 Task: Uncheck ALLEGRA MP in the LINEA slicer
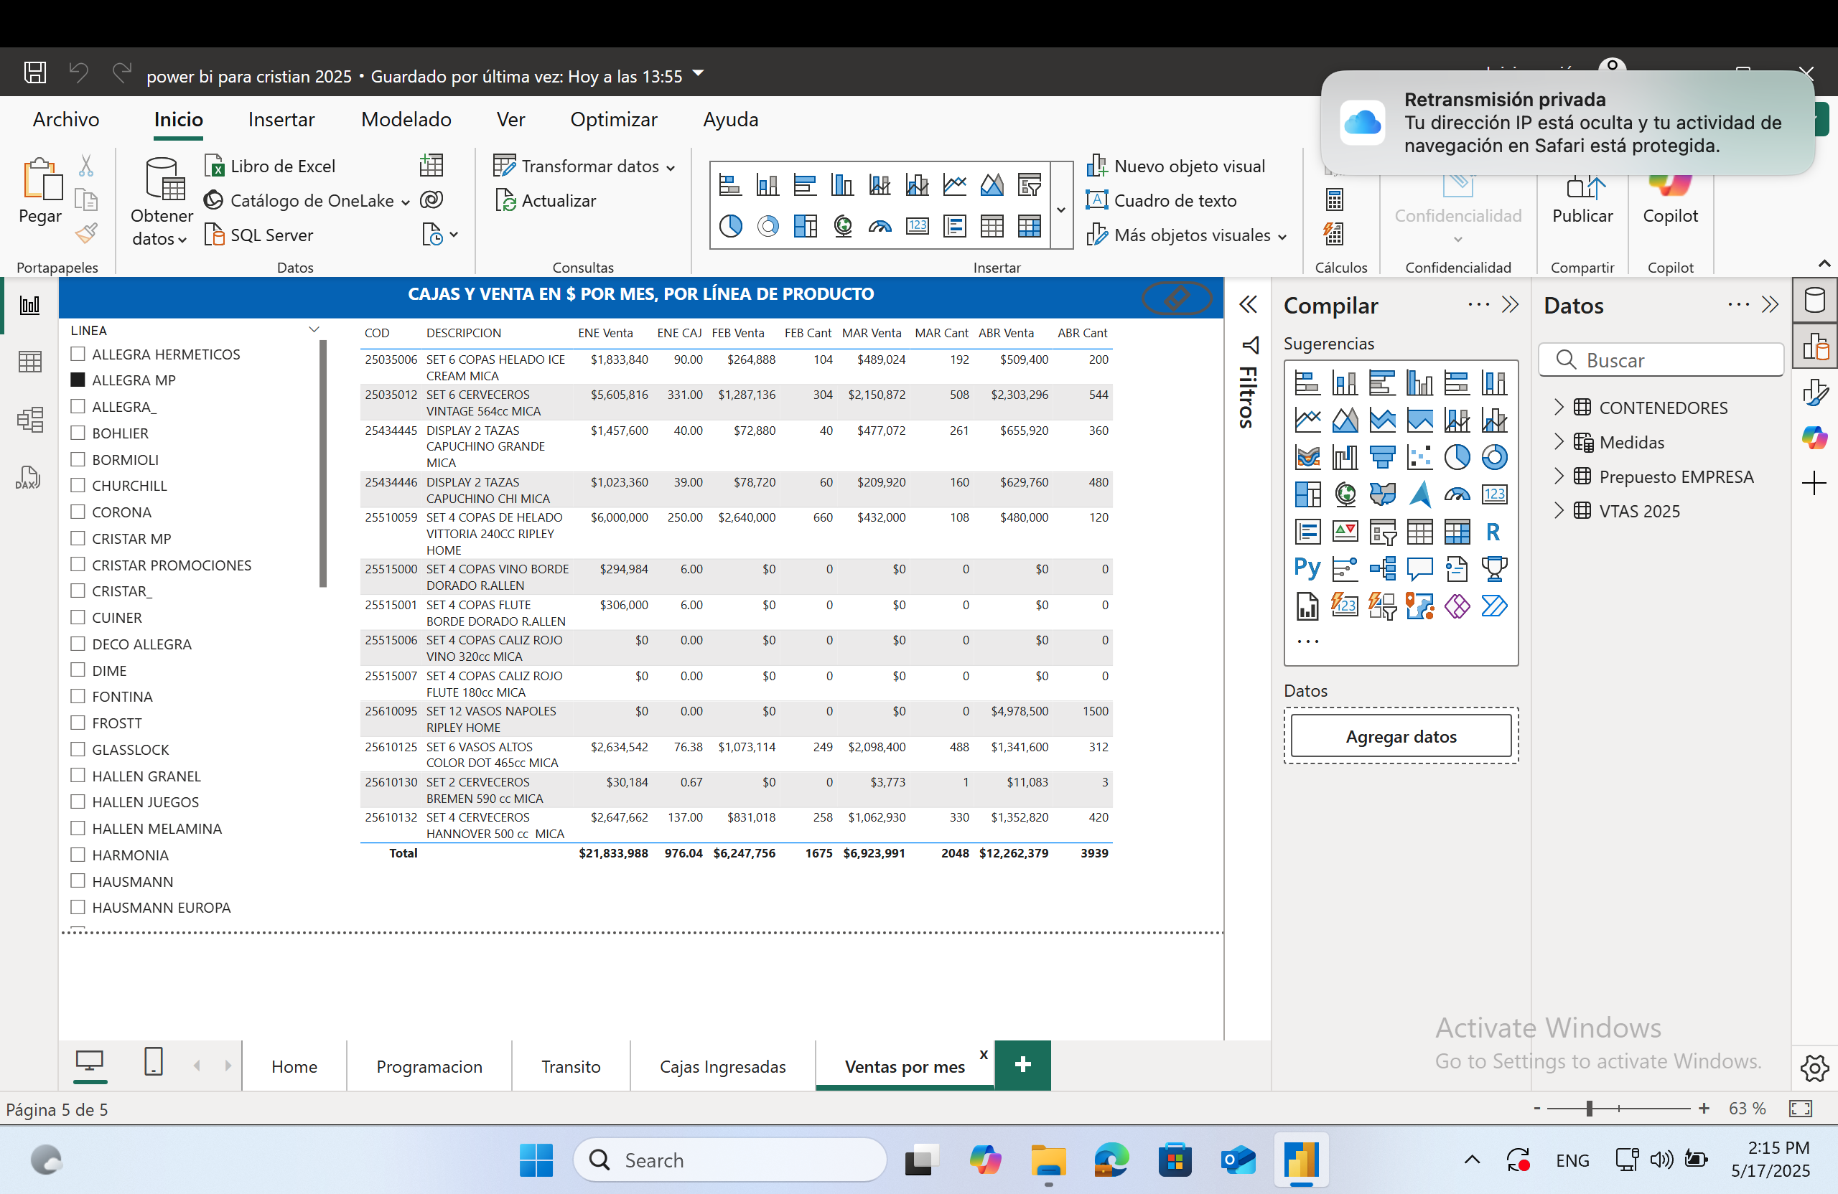pos(78,379)
